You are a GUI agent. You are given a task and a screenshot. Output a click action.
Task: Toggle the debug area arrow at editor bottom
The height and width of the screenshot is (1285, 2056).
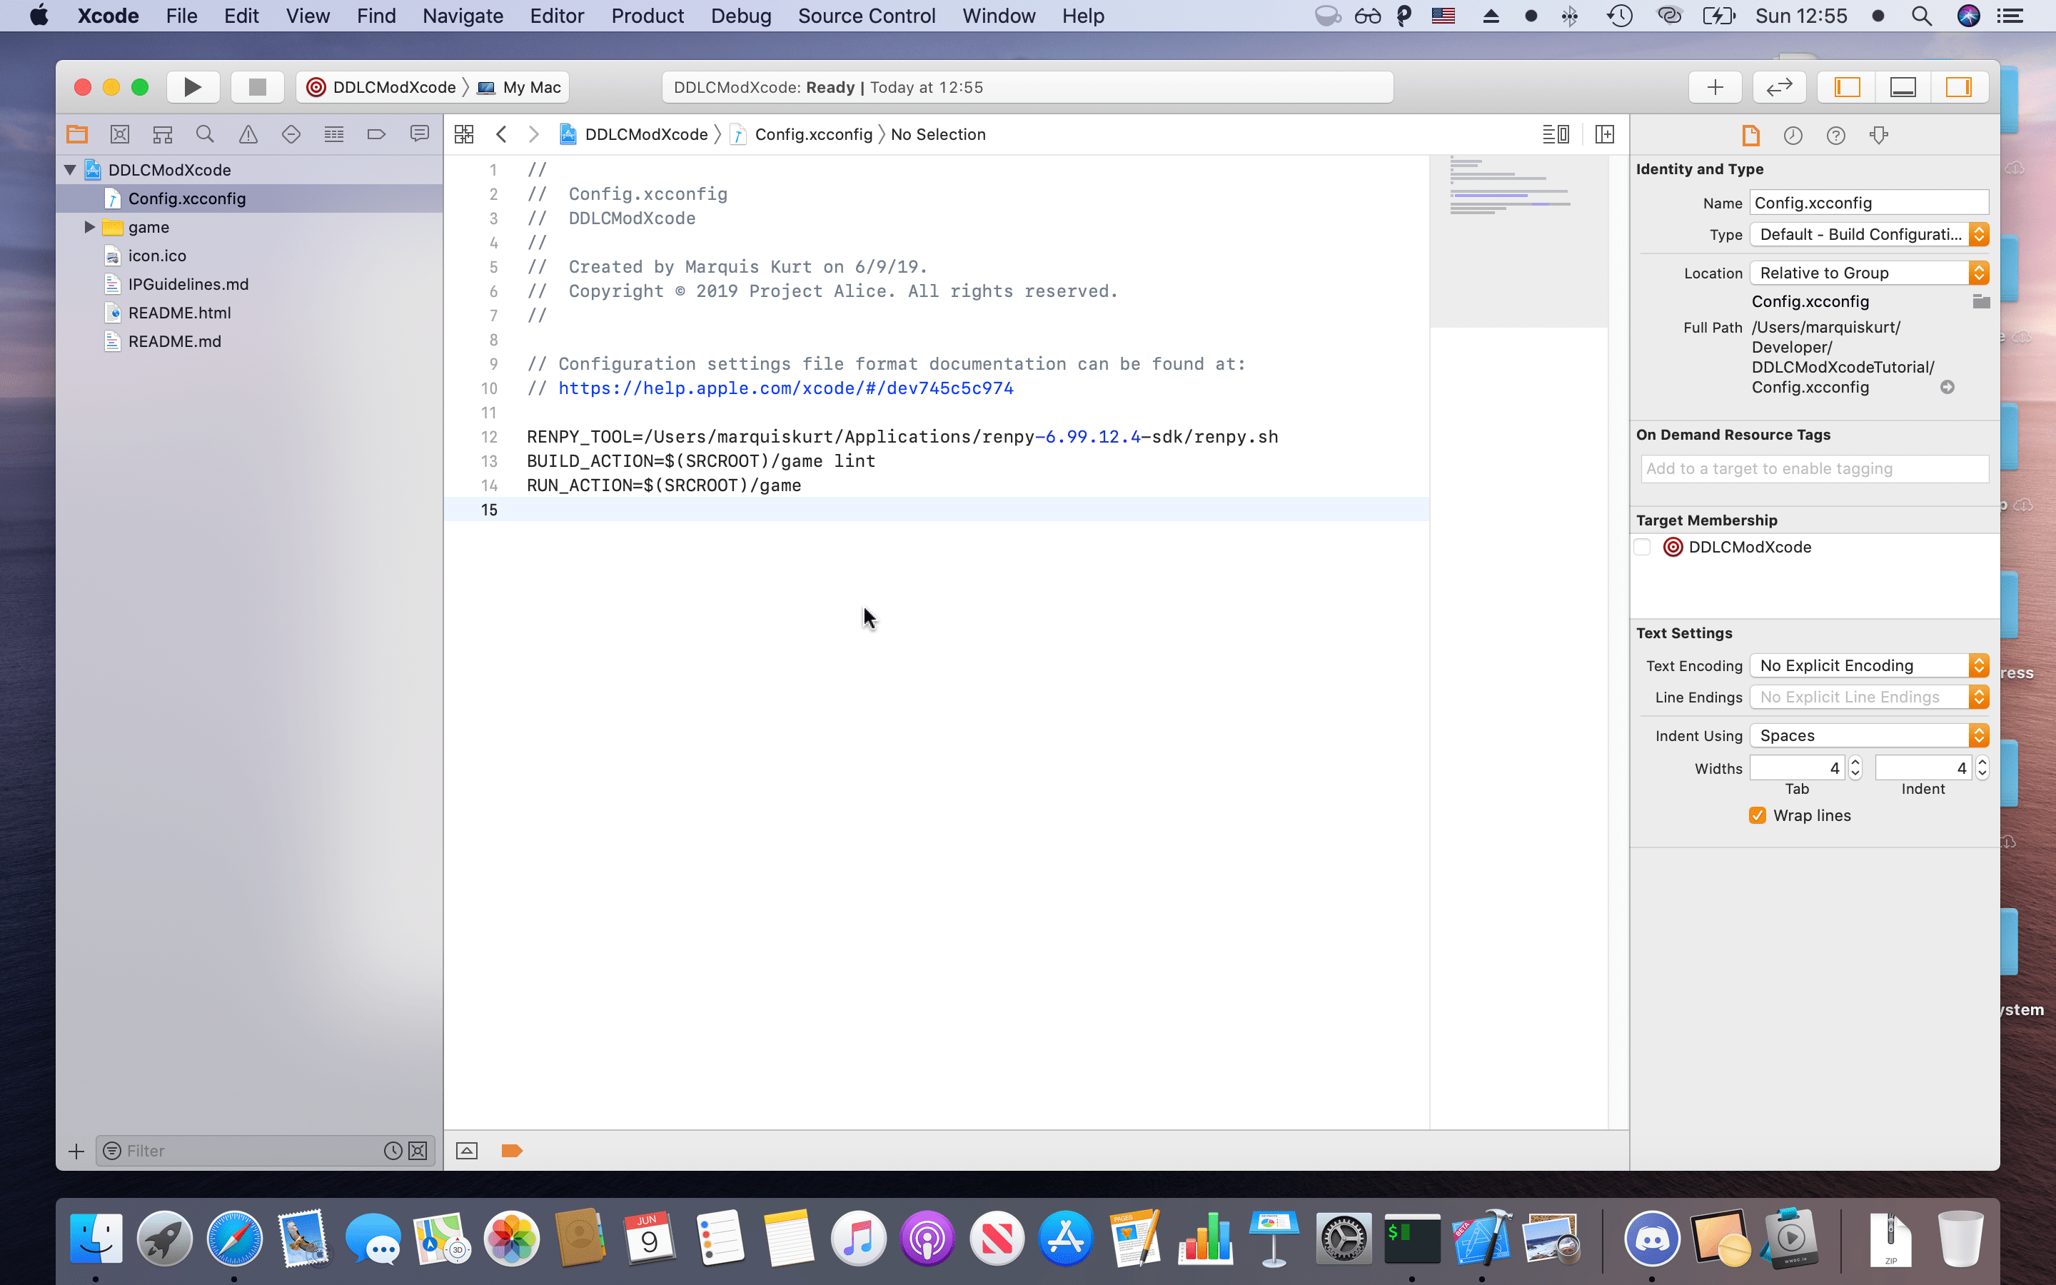[466, 1151]
